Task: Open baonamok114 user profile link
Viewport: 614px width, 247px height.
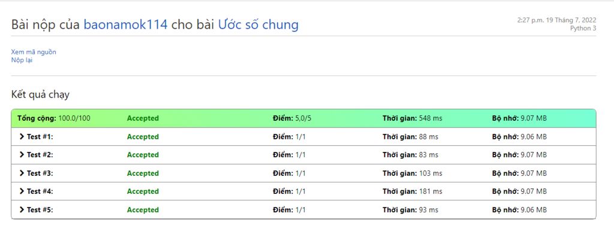Action: (x=125, y=25)
